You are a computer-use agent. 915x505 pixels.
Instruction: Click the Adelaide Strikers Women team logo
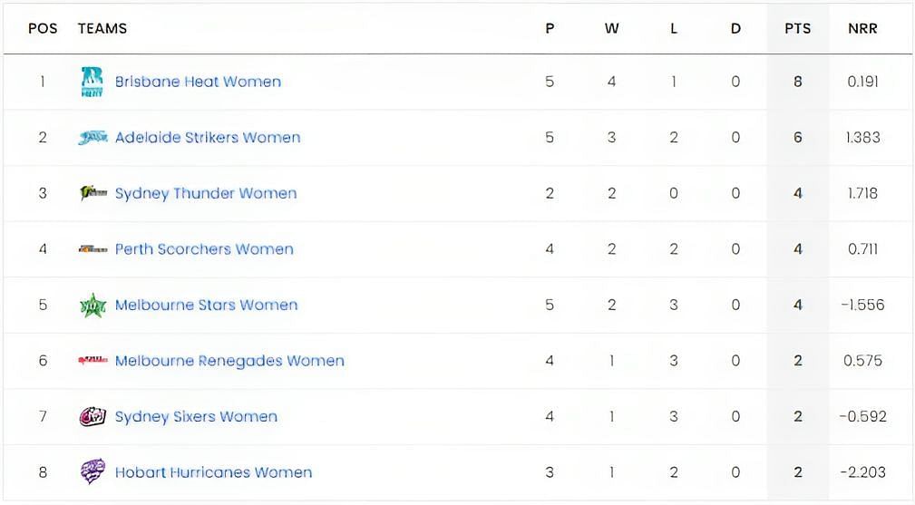[x=92, y=138]
